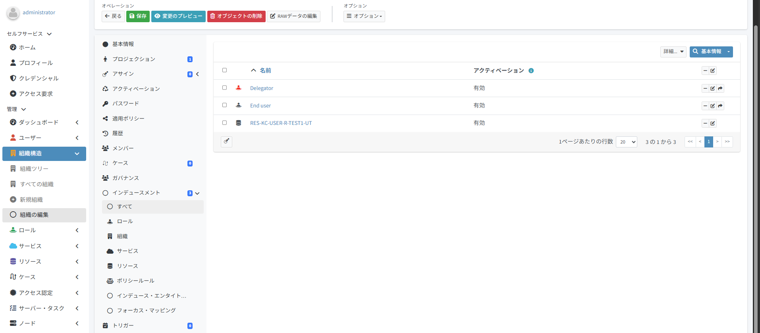Click minus icon in RES-KC-USER-R-TEST1-UT row
This screenshot has height=333, width=760.
click(705, 123)
